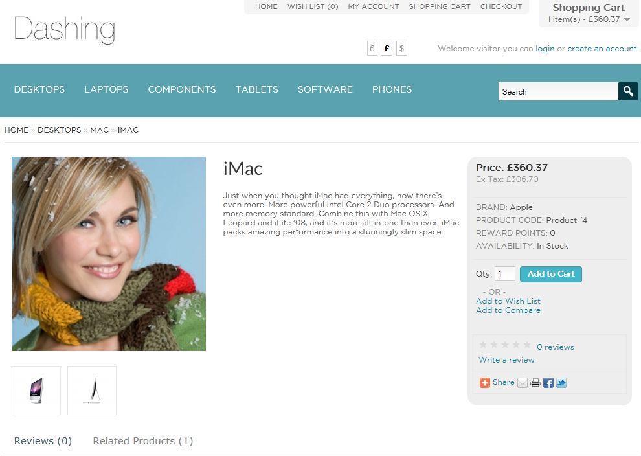
Task: Share via the email envelope icon
Action: pos(522,383)
